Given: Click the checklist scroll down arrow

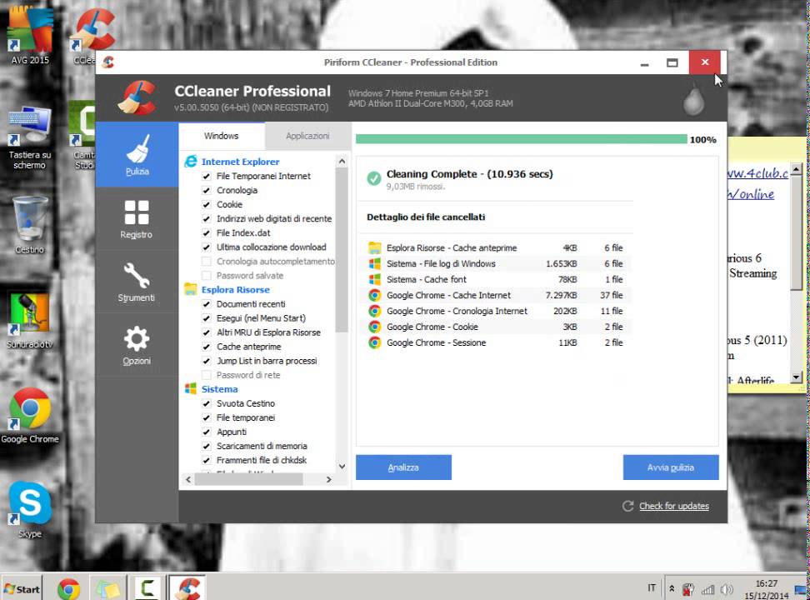Looking at the screenshot, I should [x=342, y=466].
